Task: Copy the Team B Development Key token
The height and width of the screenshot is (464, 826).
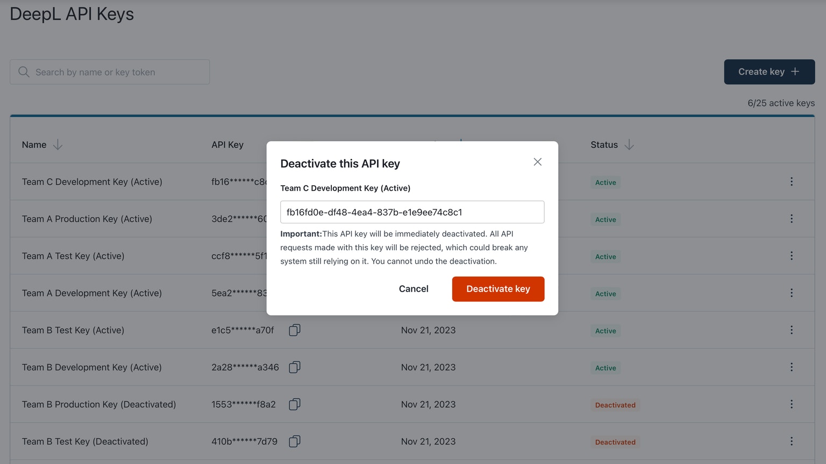Action: (295, 367)
